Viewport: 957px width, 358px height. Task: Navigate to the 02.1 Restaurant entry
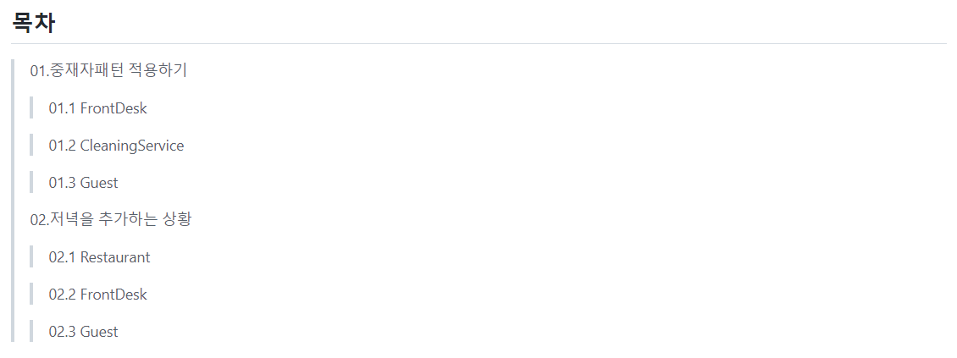[x=99, y=257]
